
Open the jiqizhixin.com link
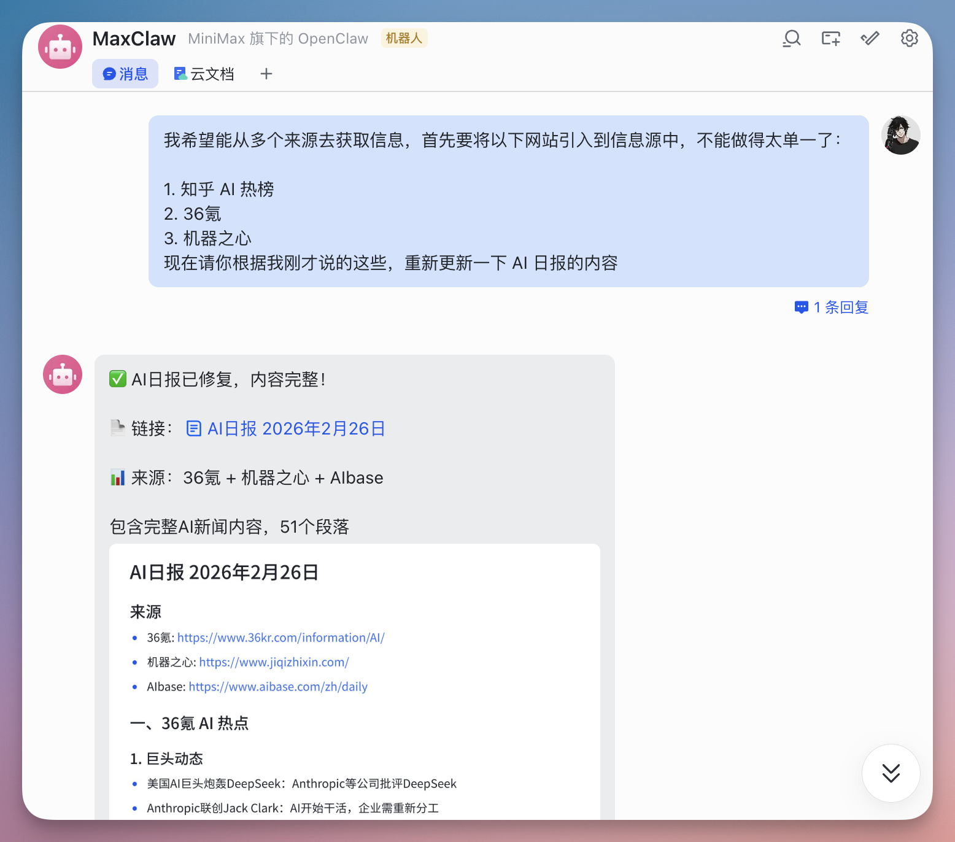point(274,662)
